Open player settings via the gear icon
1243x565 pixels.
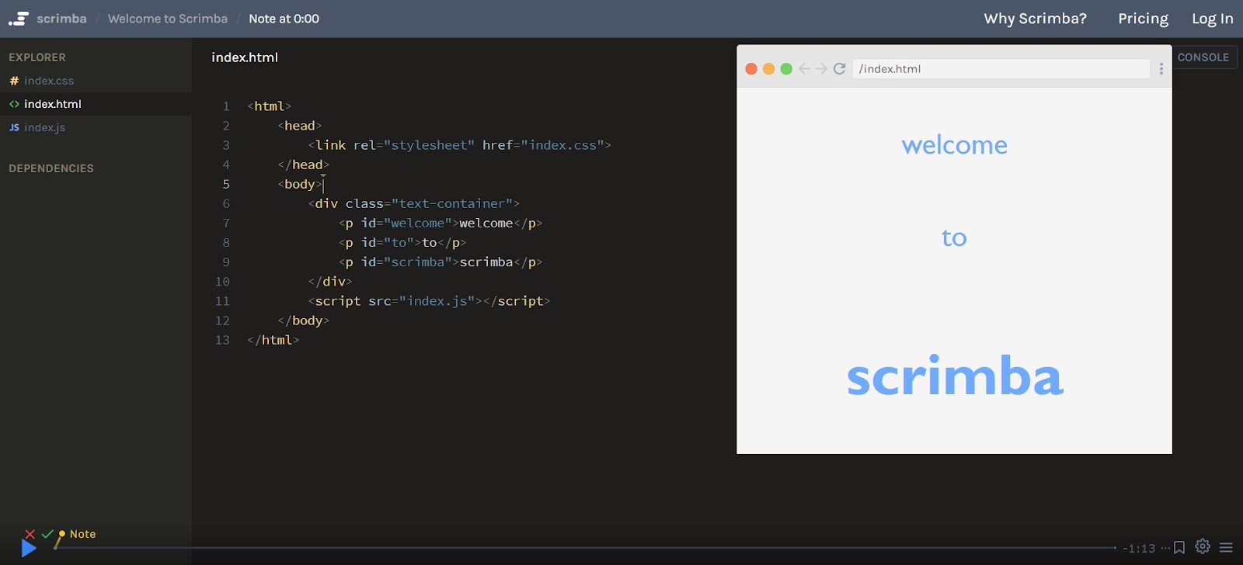point(1203,546)
